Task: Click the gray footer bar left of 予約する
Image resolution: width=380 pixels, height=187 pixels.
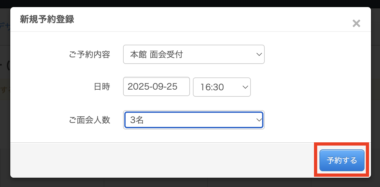Action: coord(161,160)
